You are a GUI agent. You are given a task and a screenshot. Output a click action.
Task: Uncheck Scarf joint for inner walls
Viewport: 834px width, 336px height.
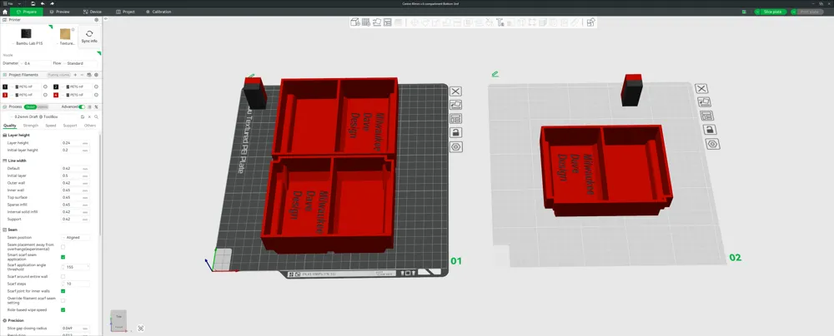pos(63,291)
